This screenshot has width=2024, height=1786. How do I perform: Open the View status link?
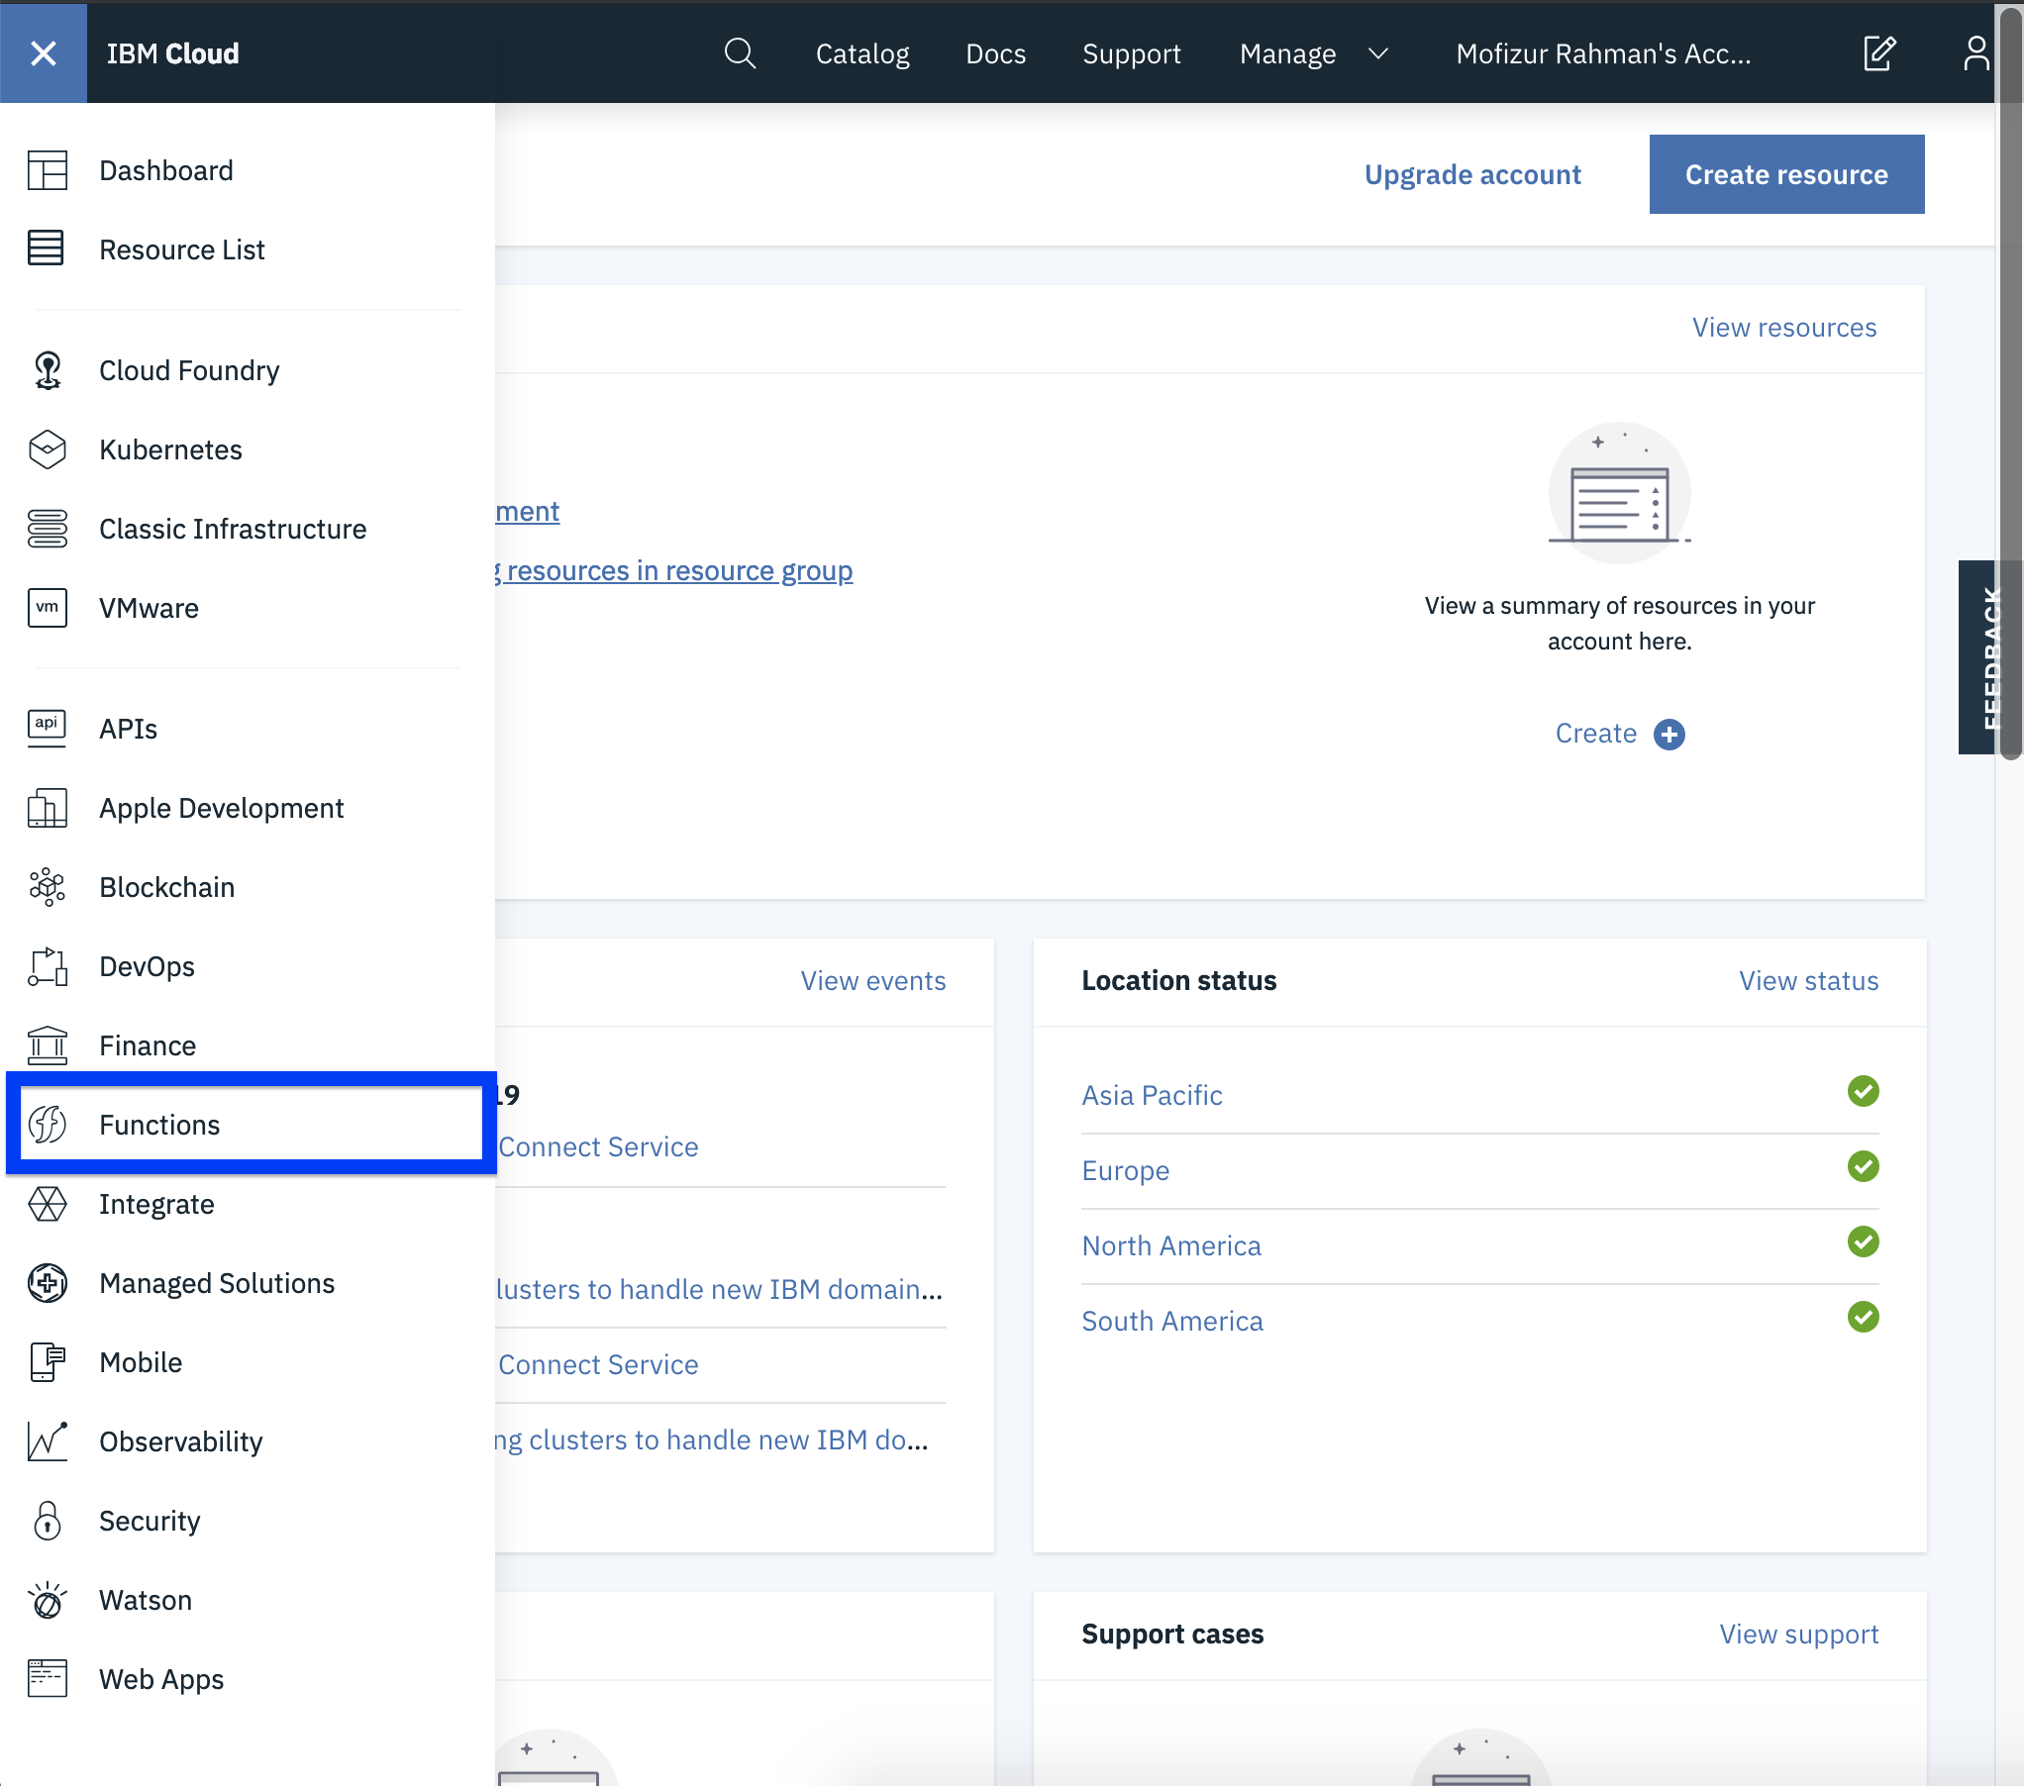point(1808,981)
